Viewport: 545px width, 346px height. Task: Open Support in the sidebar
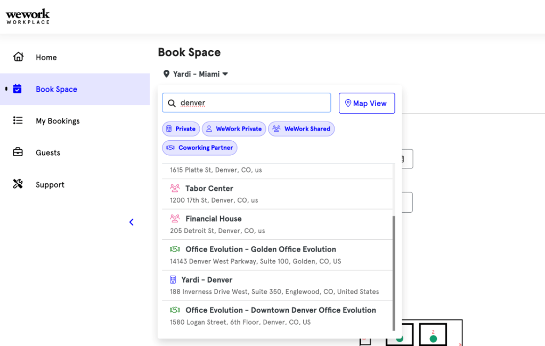click(x=75, y=184)
